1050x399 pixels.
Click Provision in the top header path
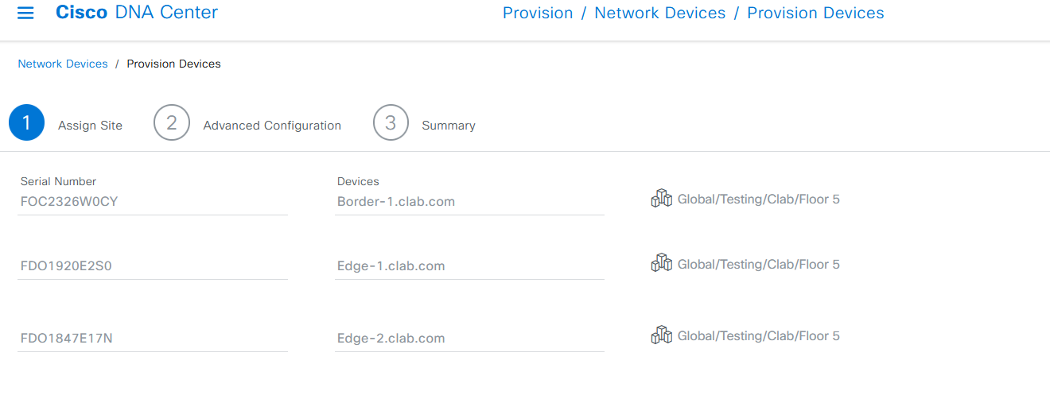(x=538, y=14)
